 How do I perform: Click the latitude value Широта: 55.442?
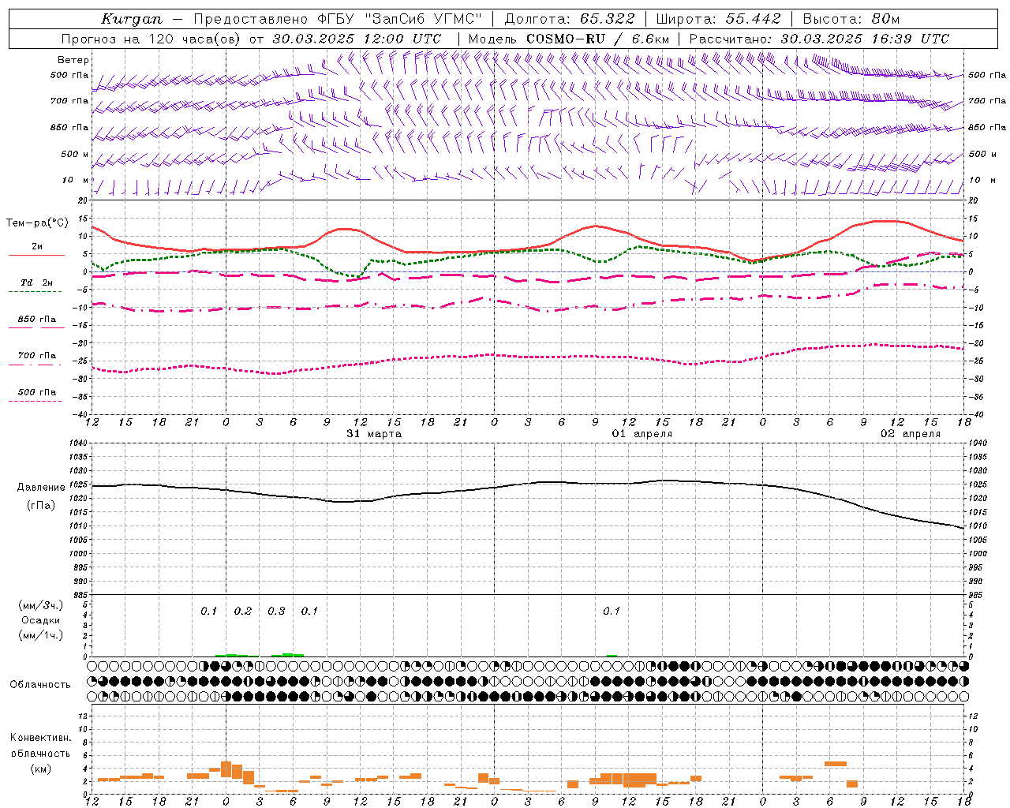tap(718, 19)
